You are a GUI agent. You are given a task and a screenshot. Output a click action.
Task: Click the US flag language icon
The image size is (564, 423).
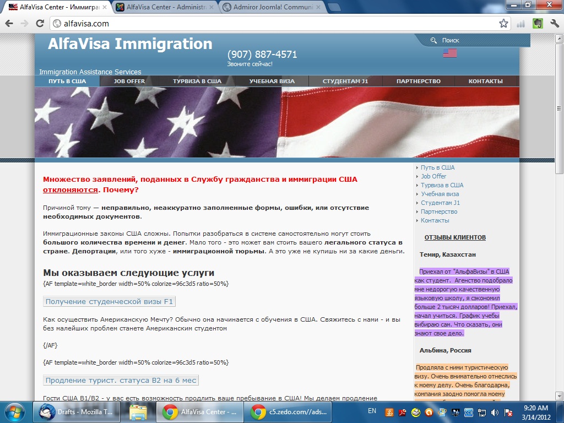click(449, 53)
